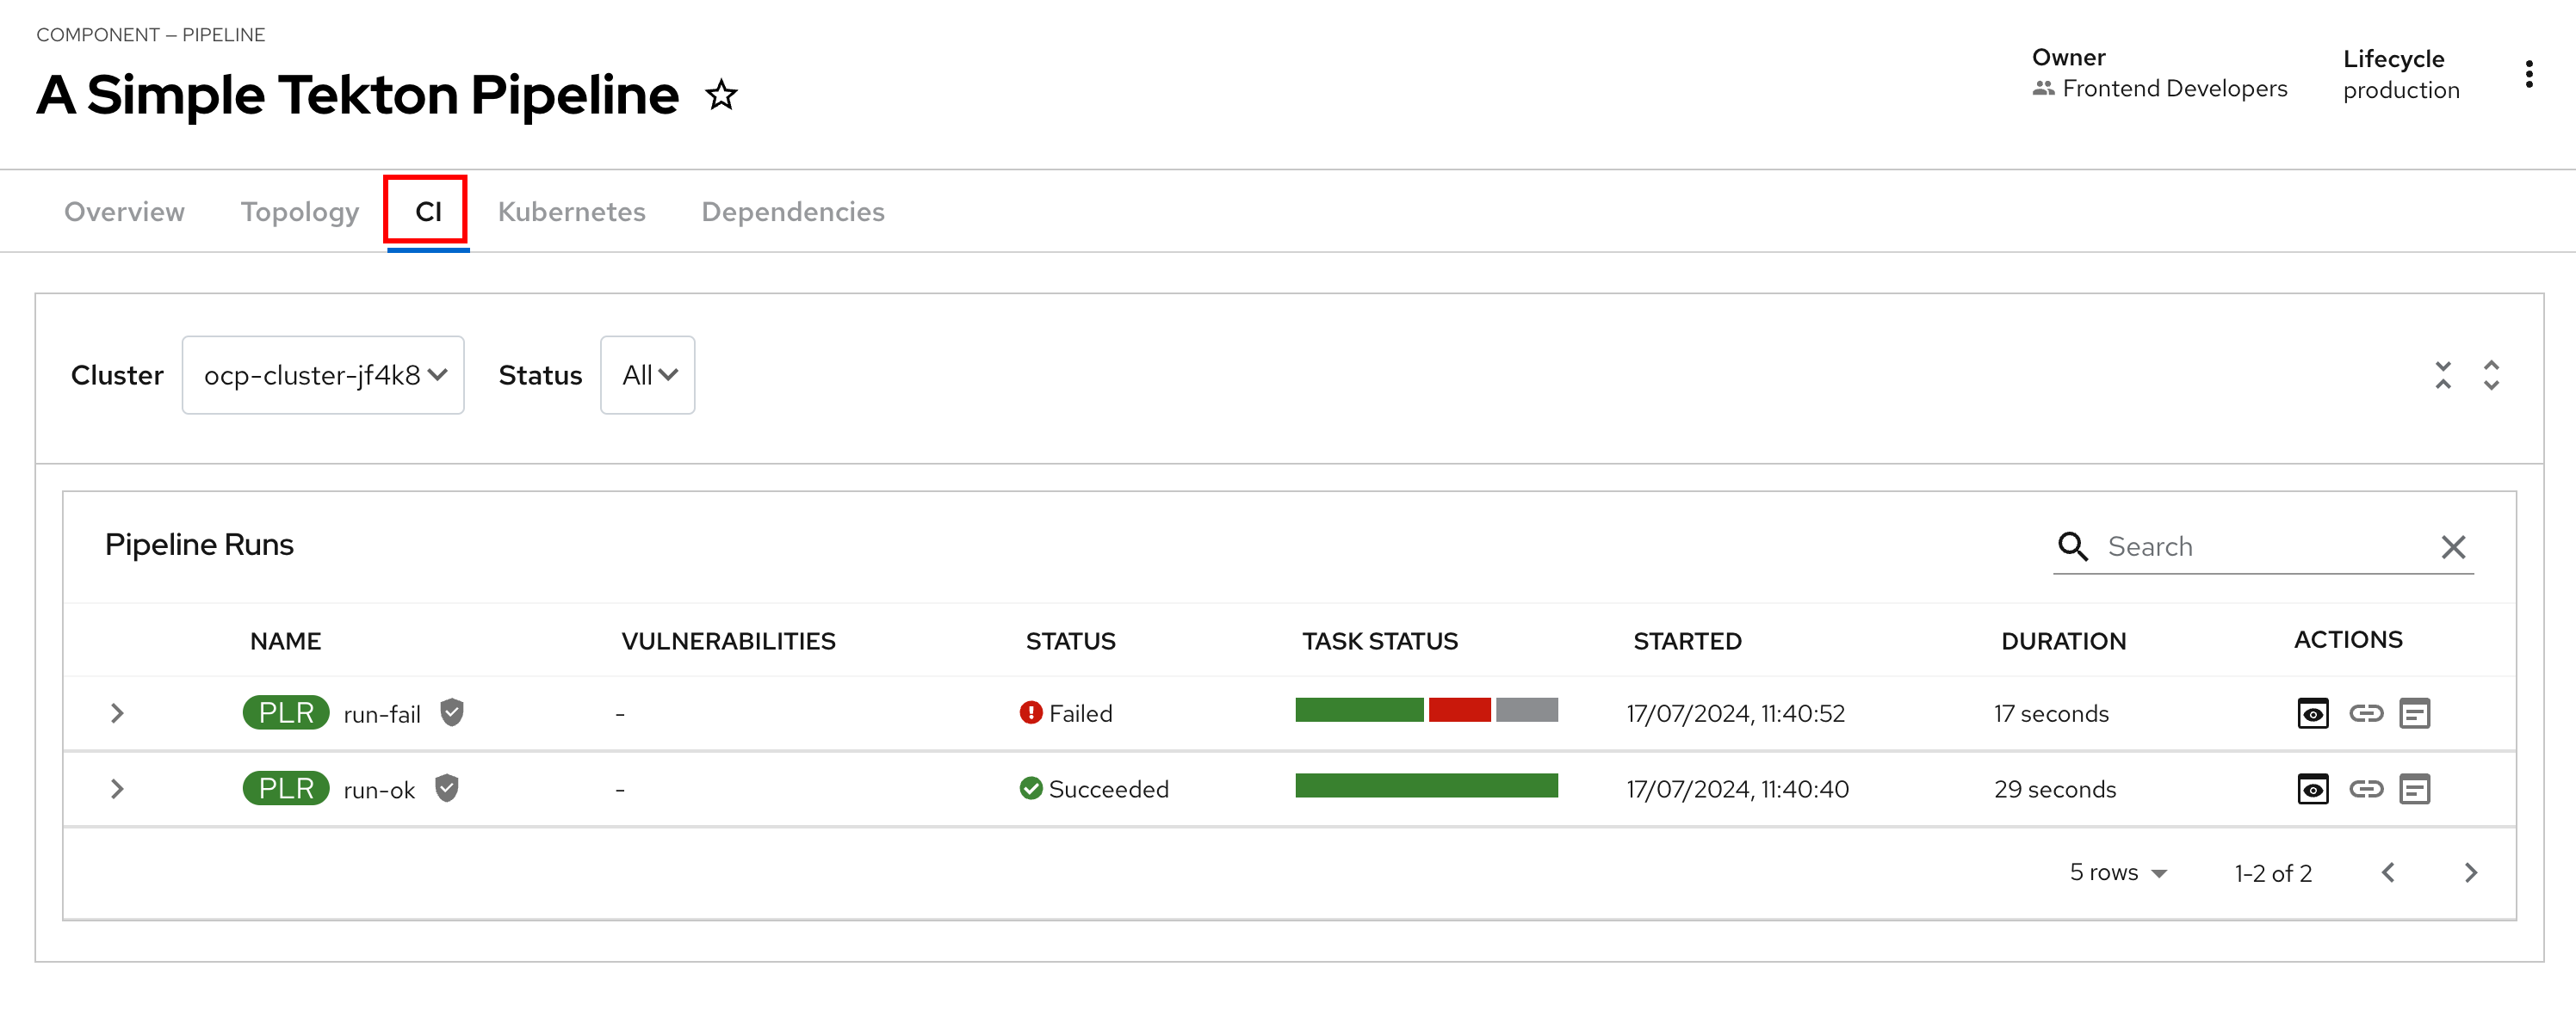Click the Succeeded status of run-ok
2576x1010 pixels.
(x=1093, y=789)
